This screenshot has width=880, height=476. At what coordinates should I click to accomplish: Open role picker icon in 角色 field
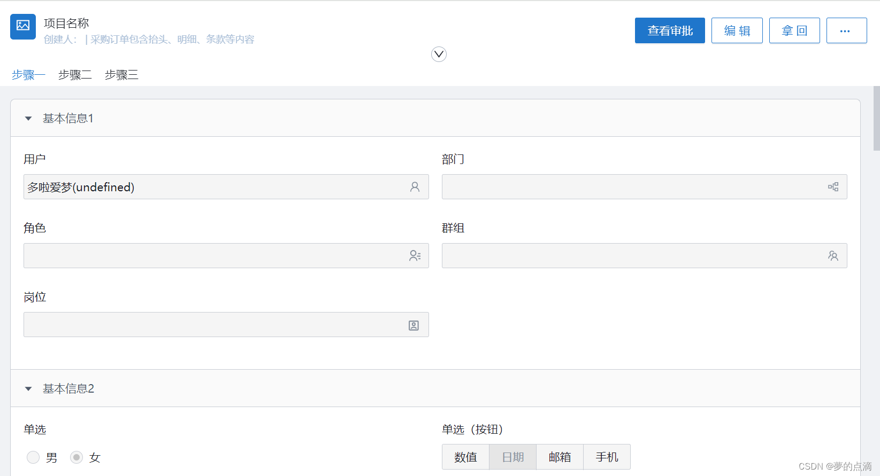415,256
